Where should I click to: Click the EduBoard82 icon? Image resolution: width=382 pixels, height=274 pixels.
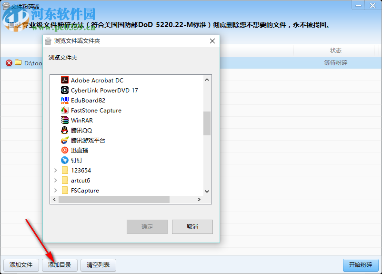pyautogui.click(x=65, y=100)
